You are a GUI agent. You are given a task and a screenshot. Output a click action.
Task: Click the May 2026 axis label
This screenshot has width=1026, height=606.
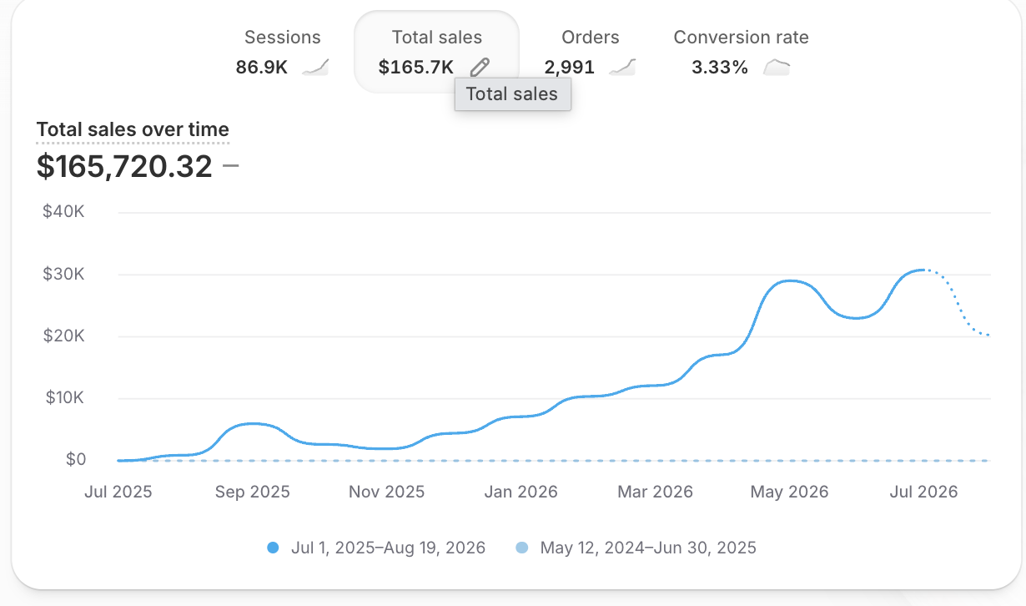click(x=789, y=492)
